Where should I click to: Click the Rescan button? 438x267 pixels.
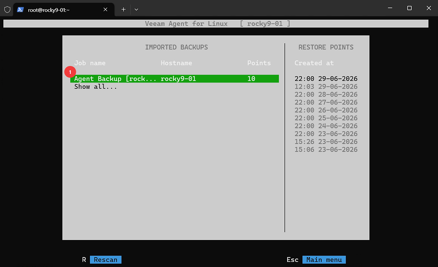pyautogui.click(x=106, y=260)
